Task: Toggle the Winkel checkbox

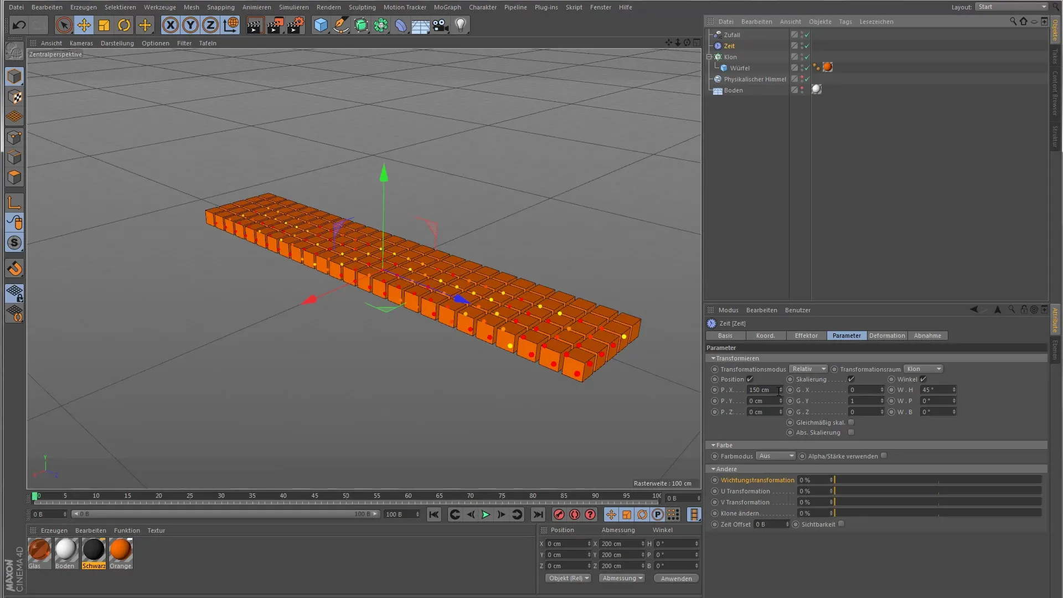Action: tap(923, 379)
